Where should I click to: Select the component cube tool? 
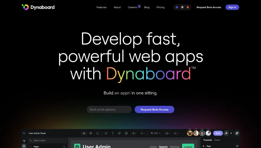pos(91,133)
